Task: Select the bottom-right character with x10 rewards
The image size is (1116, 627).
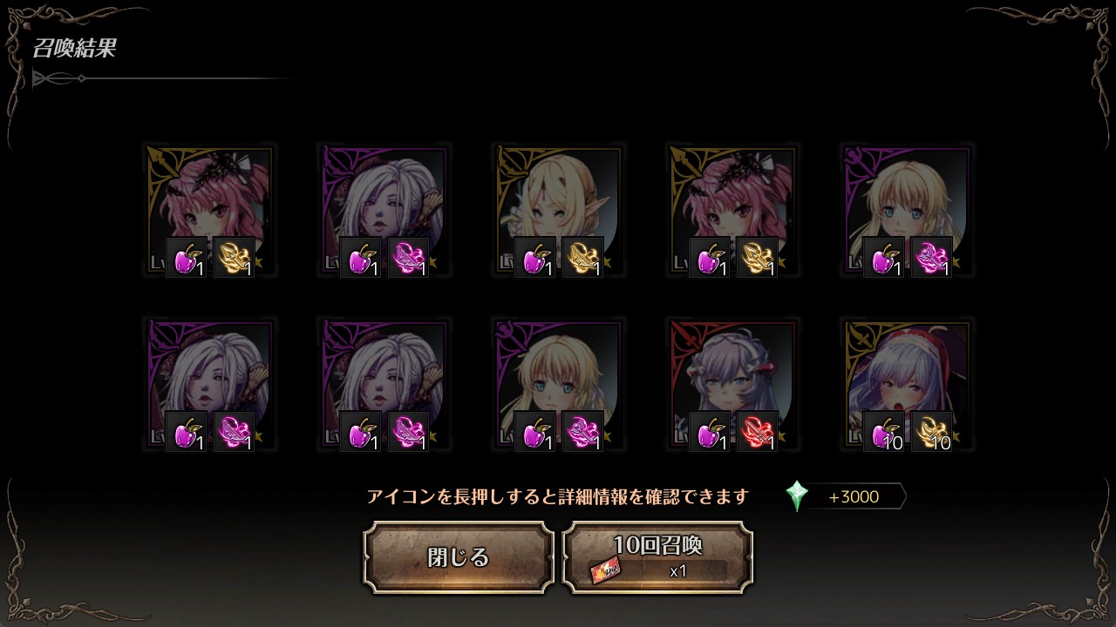Action: 907,385
